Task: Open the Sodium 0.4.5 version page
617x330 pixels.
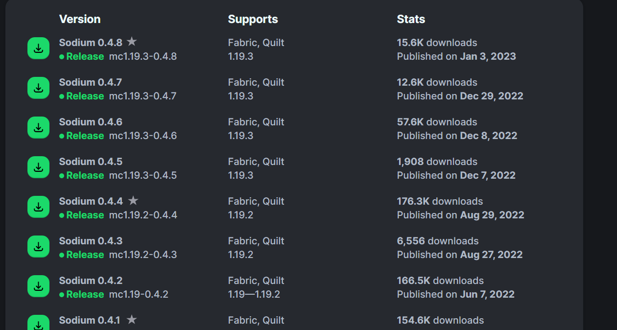Action: (91, 161)
